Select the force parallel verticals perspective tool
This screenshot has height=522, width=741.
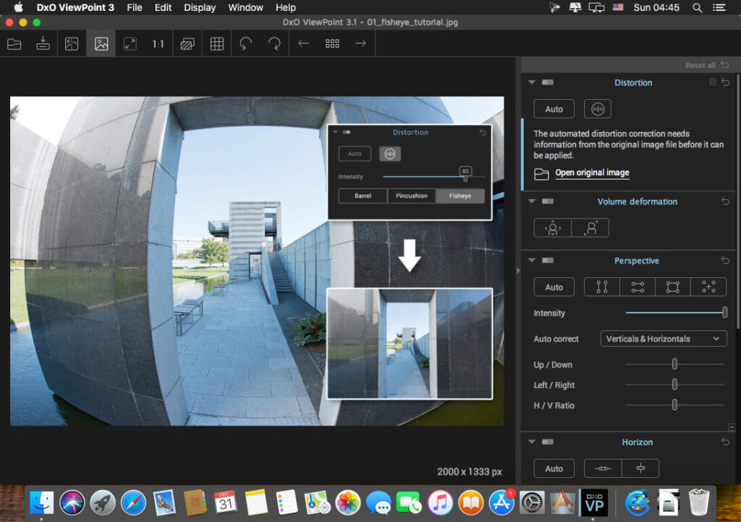pos(602,287)
